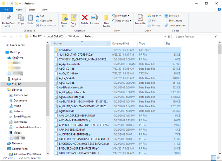Click the Copy ribbon icon
This screenshot has height=161, width=222.
point(21,17)
